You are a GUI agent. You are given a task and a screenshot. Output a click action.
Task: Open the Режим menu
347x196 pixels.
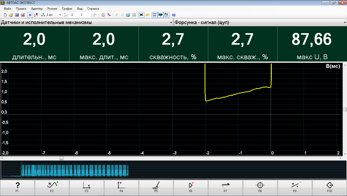coord(52,9)
